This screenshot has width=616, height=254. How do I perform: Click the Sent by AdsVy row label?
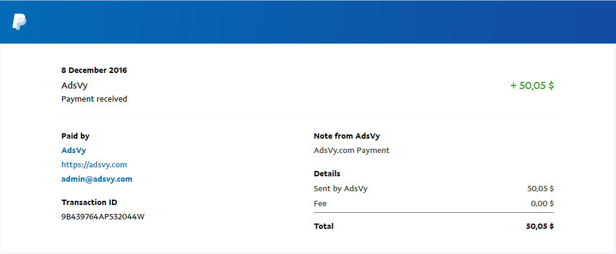coord(341,188)
